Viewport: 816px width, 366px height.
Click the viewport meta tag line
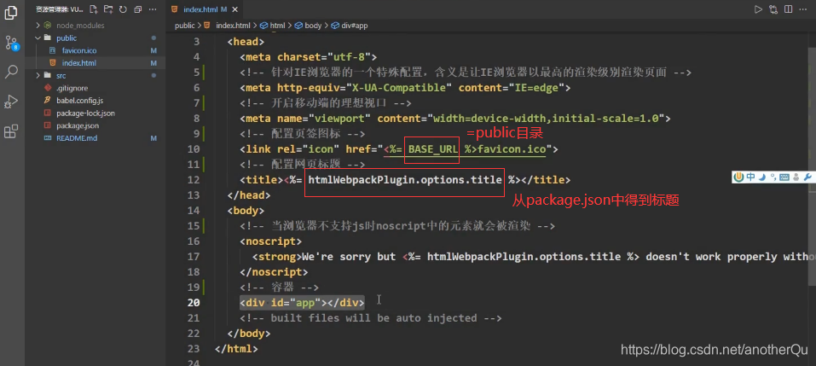pos(455,119)
